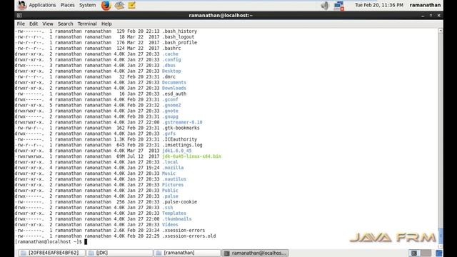Switch to the ramanathan folder taskbar window

coord(187,253)
